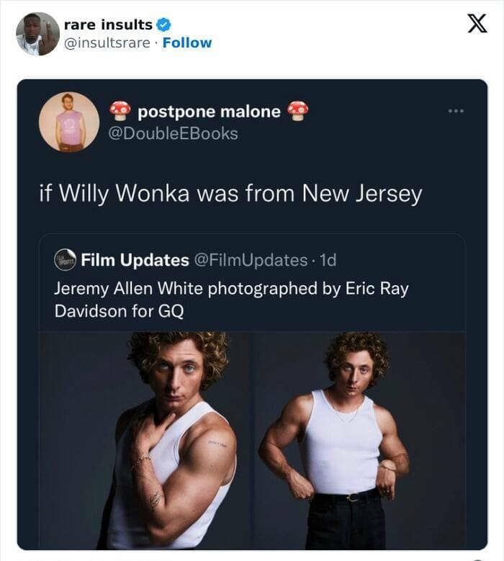This screenshot has width=504, height=561.
Task: Open the three-dot more options menu
Action: (456, 111)
